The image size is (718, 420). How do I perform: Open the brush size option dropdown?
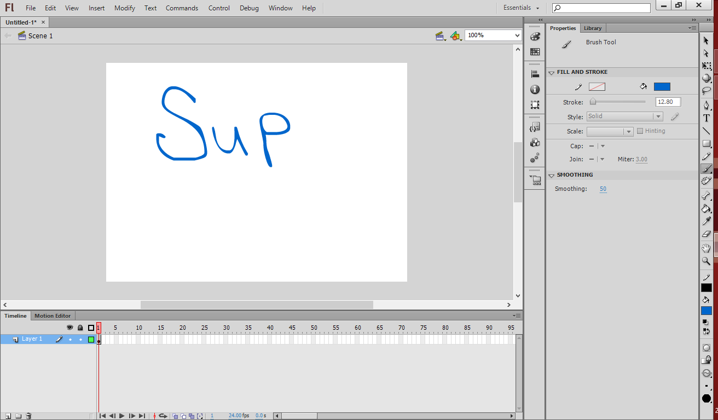point(707,386)
